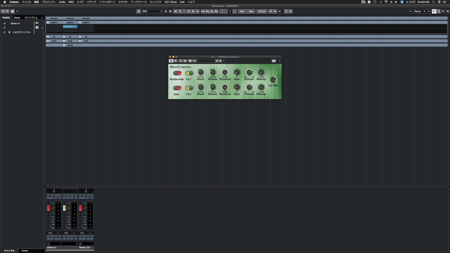The height and width of the screenshot is (253, 450).
Task: Expand the first channel's ROUTING rack header
Action: tap(54, 18)
